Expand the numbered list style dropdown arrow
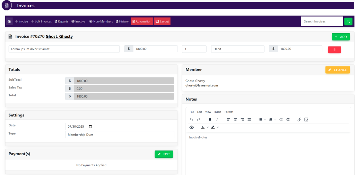The width and height of the screenshot is (355, 175). pyautogui.click(x=276, y=120)
